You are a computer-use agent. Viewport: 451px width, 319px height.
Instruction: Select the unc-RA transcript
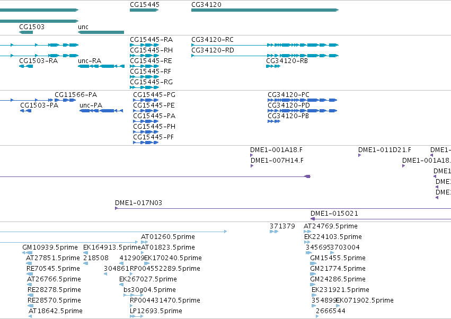click(101, 66)
